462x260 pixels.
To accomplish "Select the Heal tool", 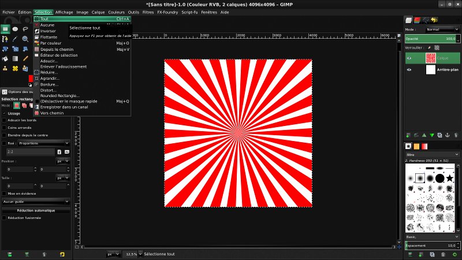I will [16, 68].
